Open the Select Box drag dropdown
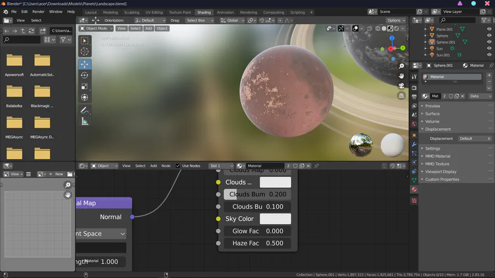495x278 pixels. (x=199, y=20)
